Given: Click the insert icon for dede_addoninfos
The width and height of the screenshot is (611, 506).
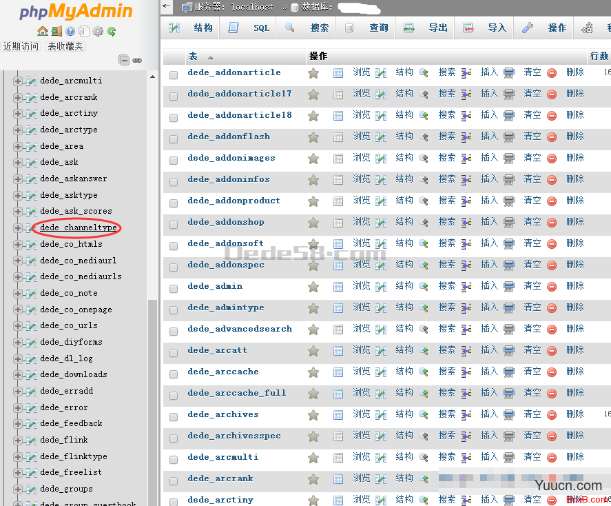Looking at the screenshot, I should coord(466,180).
